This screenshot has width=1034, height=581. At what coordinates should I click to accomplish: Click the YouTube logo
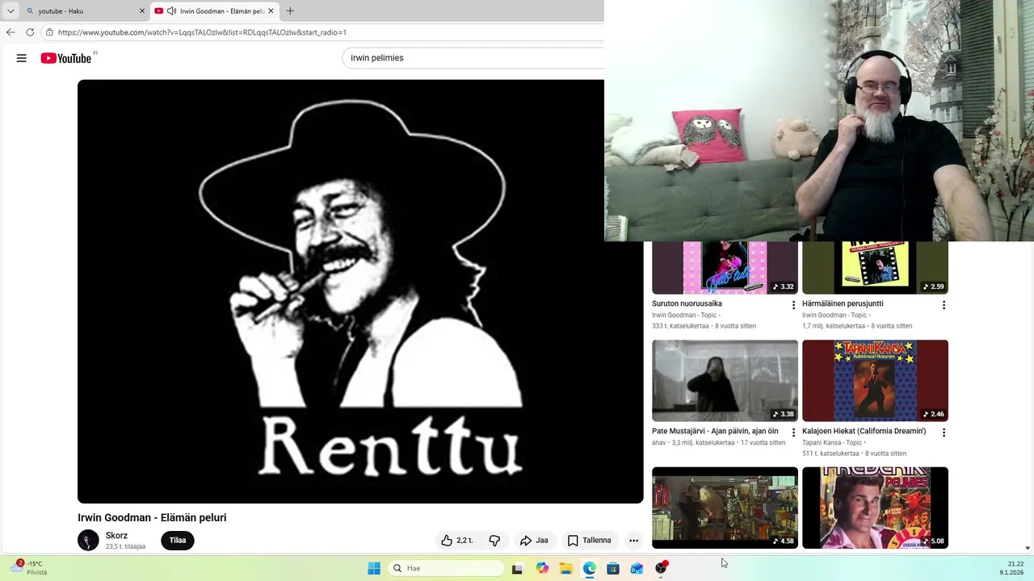pos(66,58)
